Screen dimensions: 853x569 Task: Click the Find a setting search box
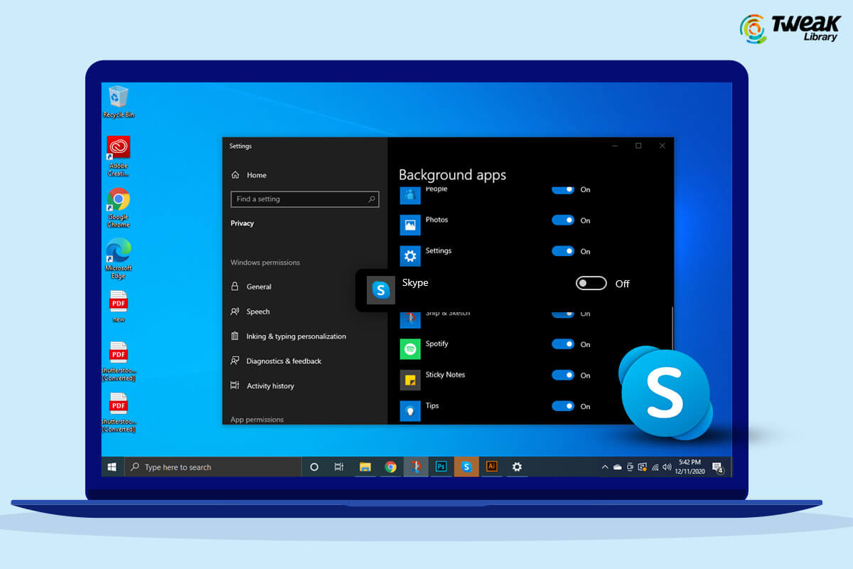pyautogui.click(x=304, y=199)
